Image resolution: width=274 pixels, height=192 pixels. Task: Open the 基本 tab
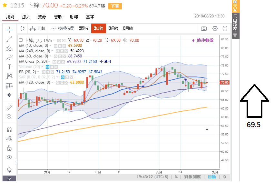tap(90, 17)
